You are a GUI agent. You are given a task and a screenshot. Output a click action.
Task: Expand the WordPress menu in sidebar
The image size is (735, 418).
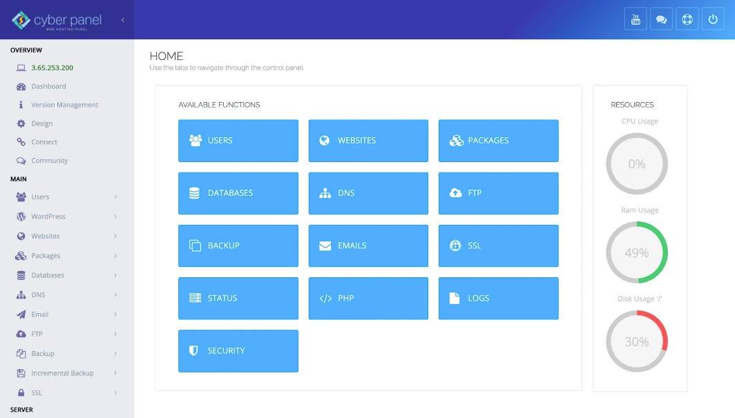click(66, 217)
